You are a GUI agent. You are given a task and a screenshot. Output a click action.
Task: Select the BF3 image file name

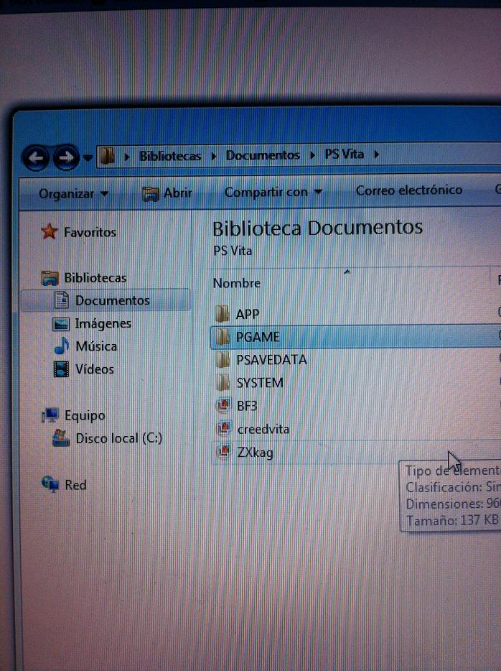pyautogui.click(x=247, y=406)
